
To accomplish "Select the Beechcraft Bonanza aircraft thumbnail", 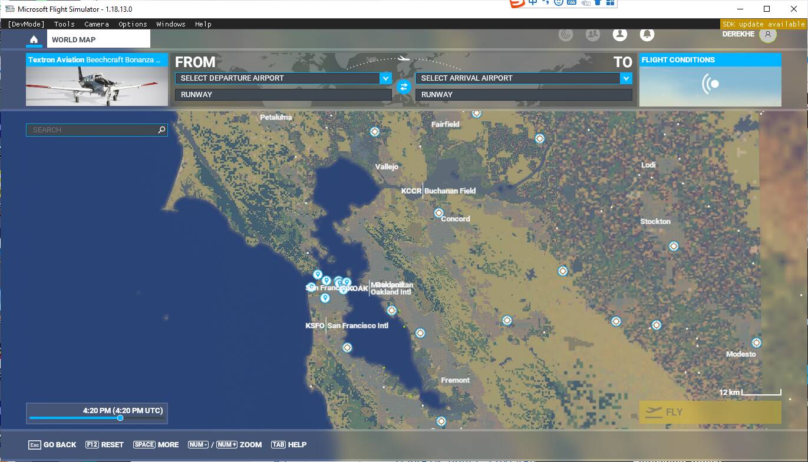I will (97, 85).
